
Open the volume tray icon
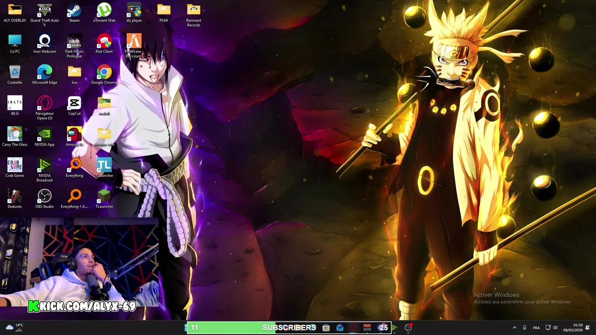click(555, 328)
